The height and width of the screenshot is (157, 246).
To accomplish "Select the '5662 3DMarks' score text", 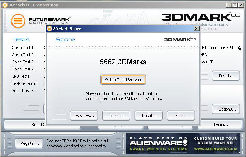I will (123, 62).
